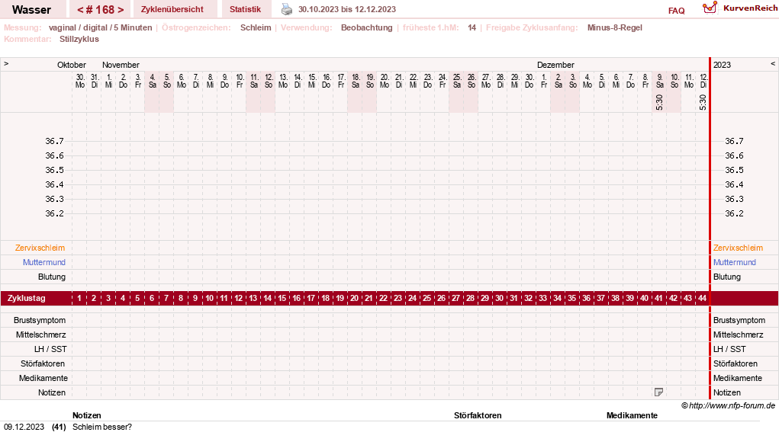This screenshot has width=779, height=445.
Task: Click the date range 30.10.2023 bis 12.12.2023
Action: pyautogui.click(x=347, y=9)
